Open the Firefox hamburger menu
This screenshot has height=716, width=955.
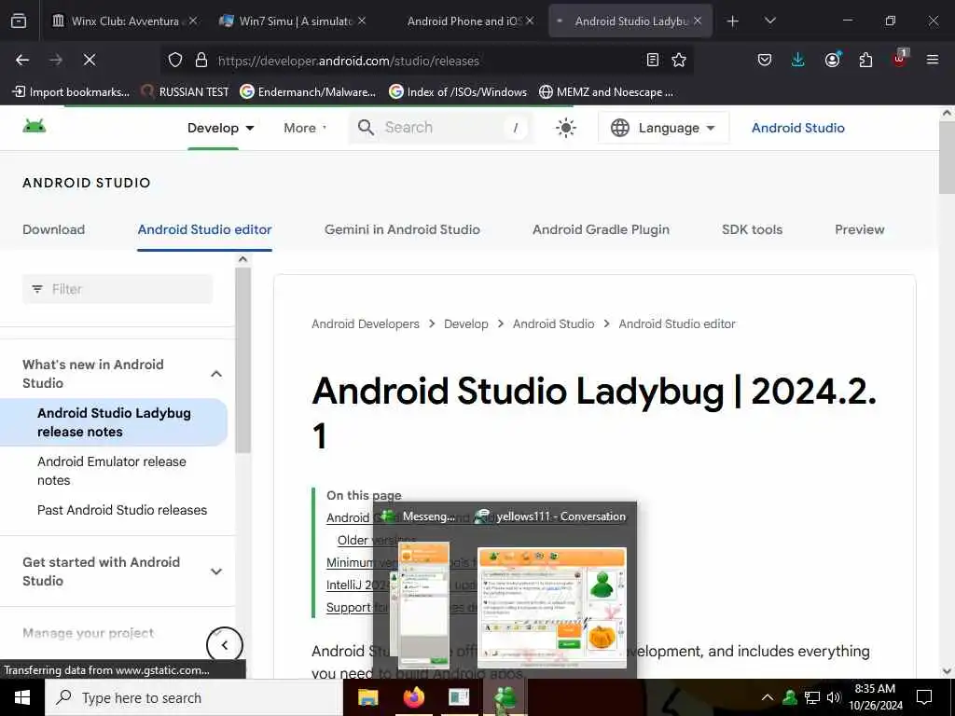tap(932, 60)
